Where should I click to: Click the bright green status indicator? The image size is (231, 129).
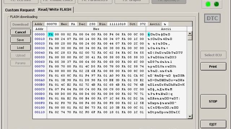[208, 4]
